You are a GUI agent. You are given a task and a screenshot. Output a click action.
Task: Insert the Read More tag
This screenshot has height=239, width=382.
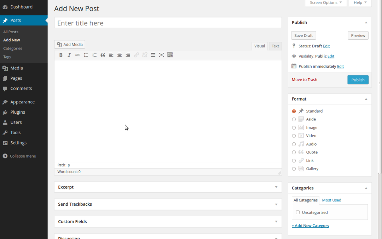[x=153, y=55]
